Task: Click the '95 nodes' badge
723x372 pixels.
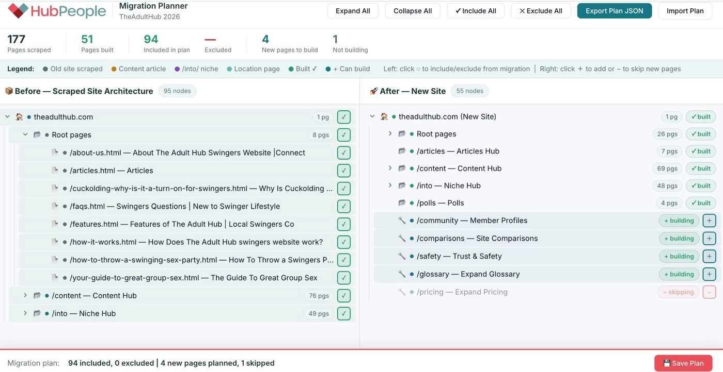Action: pyautogui.click(x=177, y=91)
